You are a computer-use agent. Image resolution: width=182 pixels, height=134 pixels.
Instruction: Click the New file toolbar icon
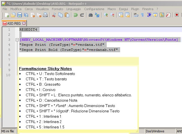(x=7, y=15)
